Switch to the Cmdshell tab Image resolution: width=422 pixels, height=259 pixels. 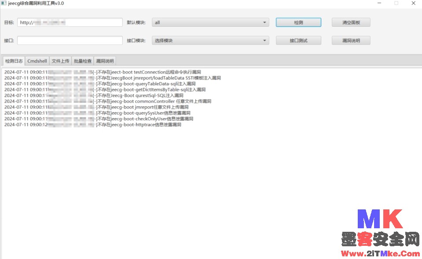[37, 61]
